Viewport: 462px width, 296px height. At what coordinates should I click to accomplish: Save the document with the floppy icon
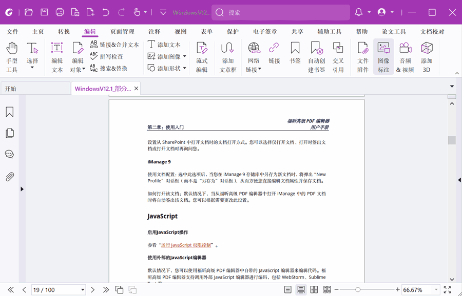(44, 12)
